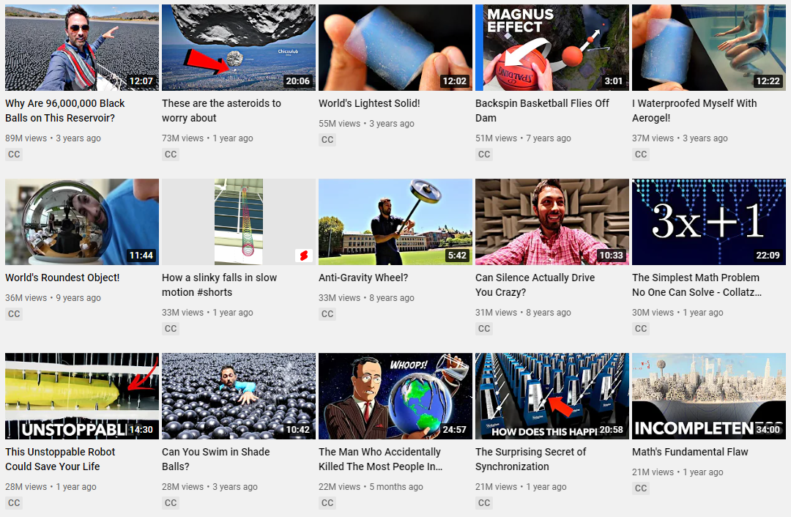Click CC badge under Swim in Shade Balls
Viewport: 791px width, 517px height.
click(x=171, y=503)
